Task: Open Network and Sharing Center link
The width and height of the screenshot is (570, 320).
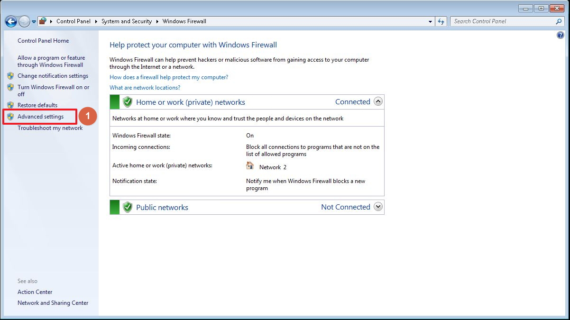Action: (53, 303)
